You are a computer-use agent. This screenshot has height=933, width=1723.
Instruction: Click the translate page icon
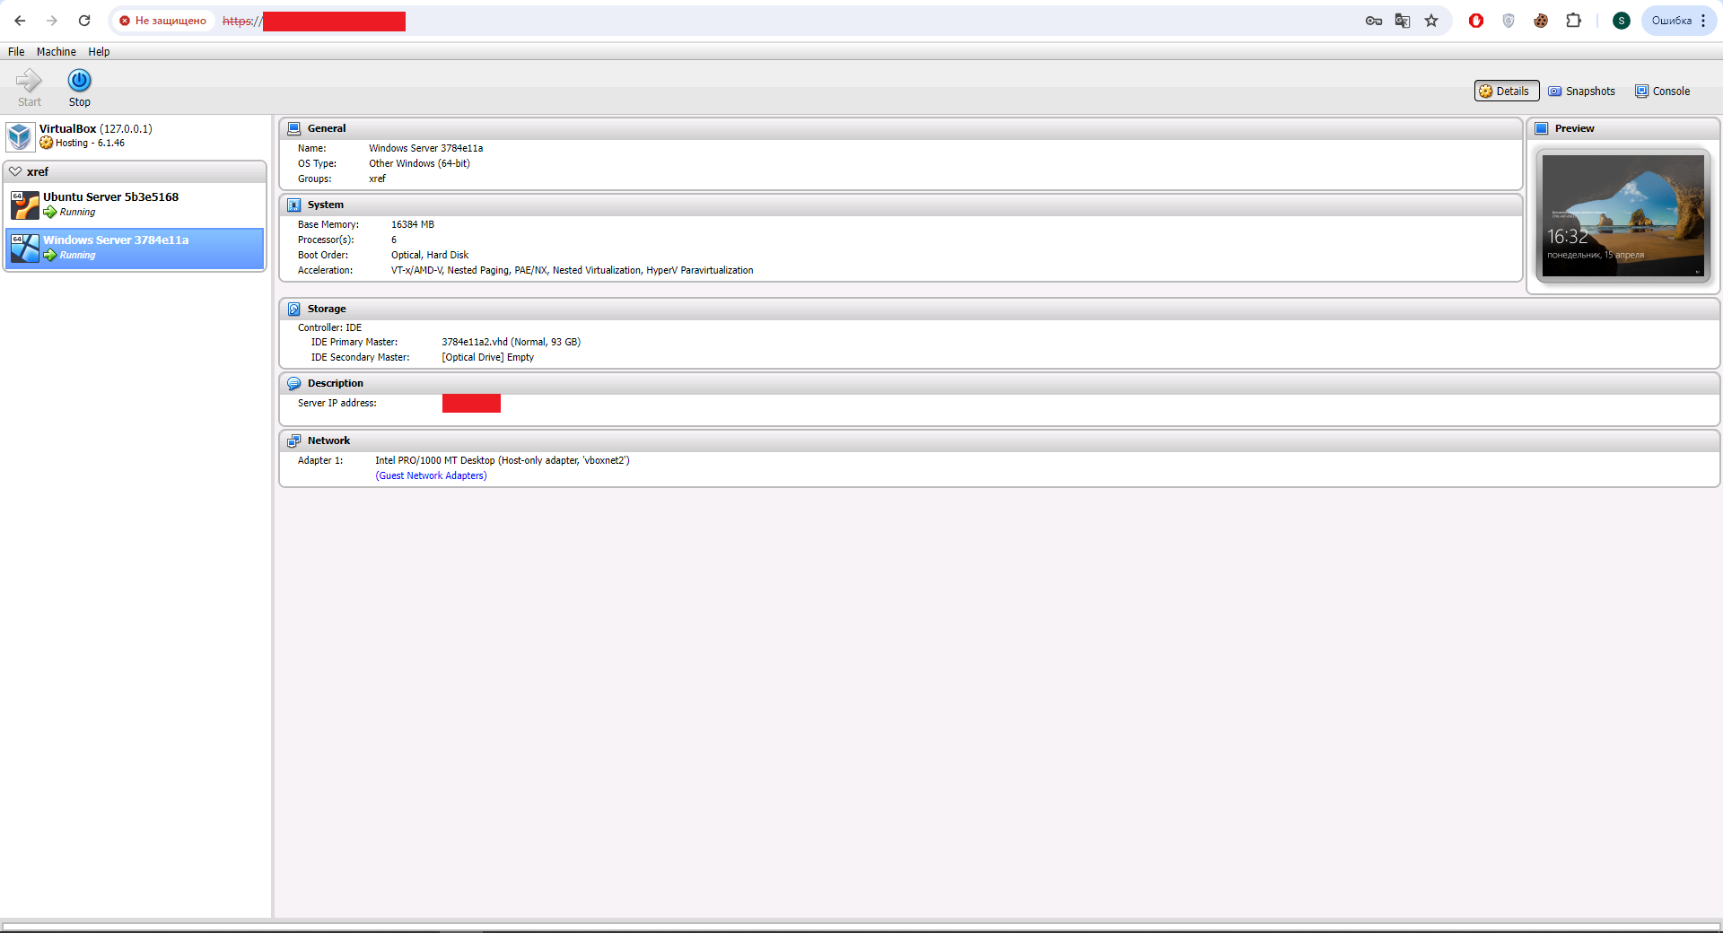click(1403, 21)
